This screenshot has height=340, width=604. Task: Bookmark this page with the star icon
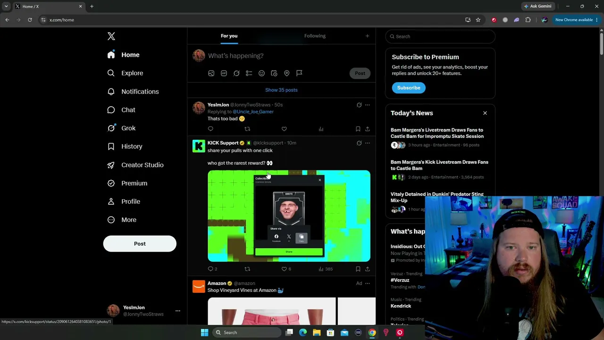point(478,20)
